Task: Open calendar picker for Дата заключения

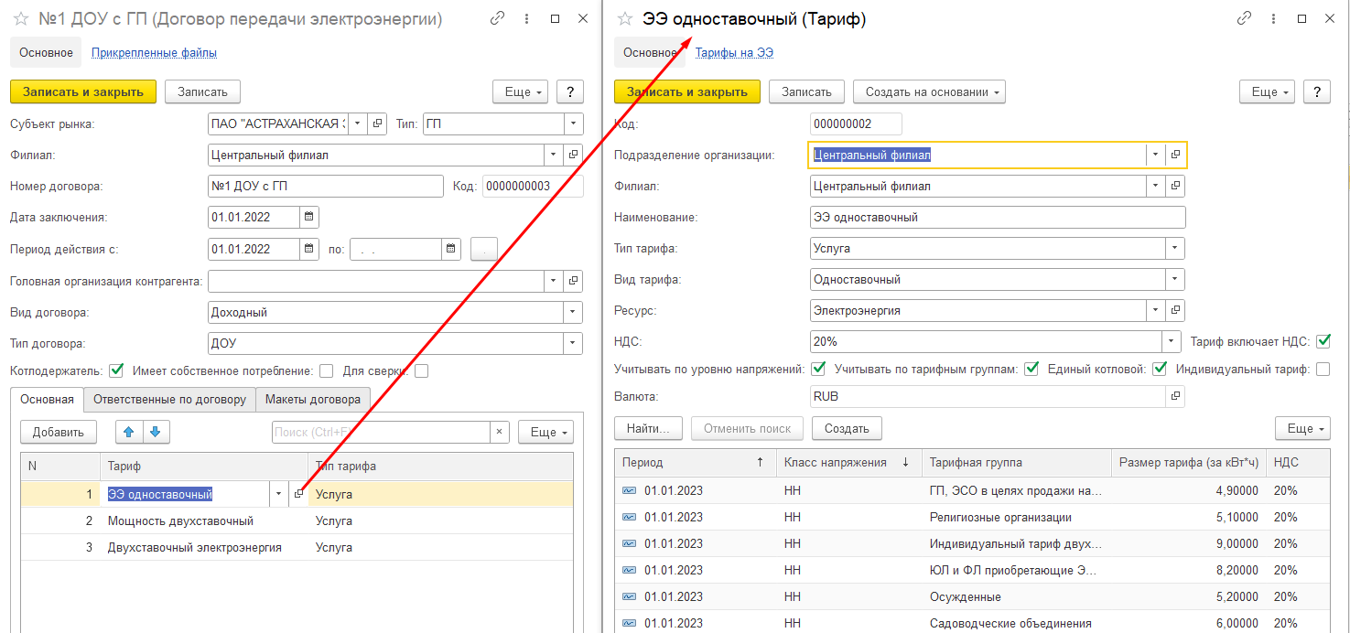Action: coord(309,218)
